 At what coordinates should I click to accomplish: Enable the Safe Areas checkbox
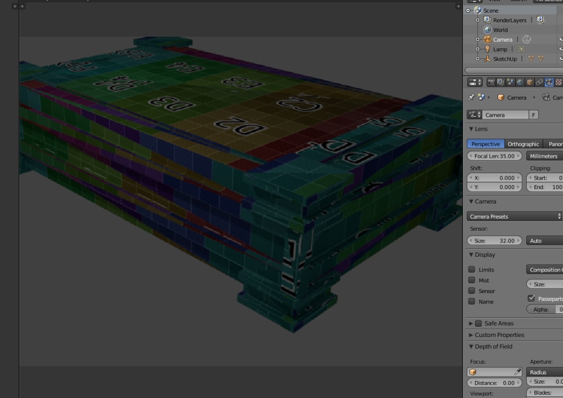point(478,323)
